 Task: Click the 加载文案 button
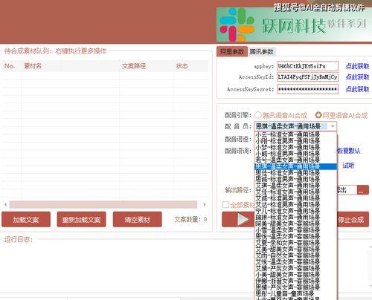(26, 219)
